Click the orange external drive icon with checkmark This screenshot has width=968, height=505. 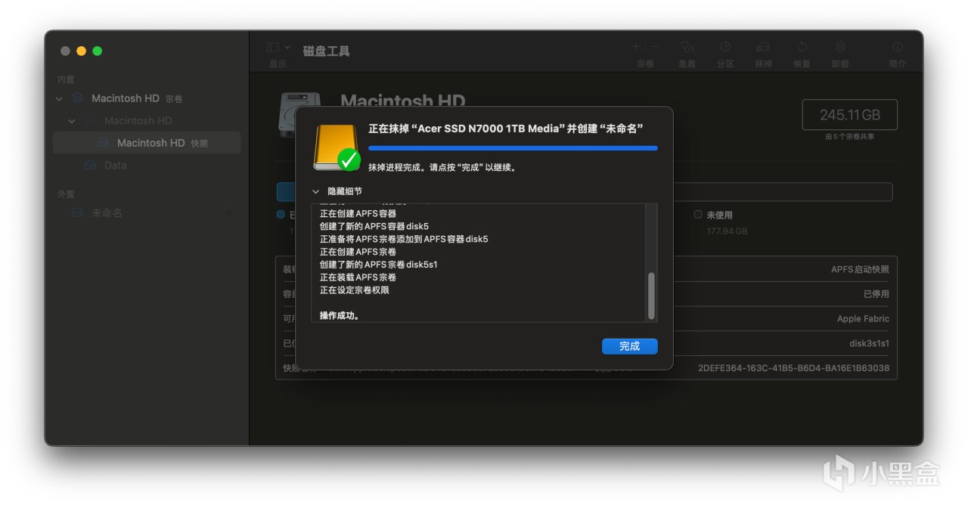337,147
